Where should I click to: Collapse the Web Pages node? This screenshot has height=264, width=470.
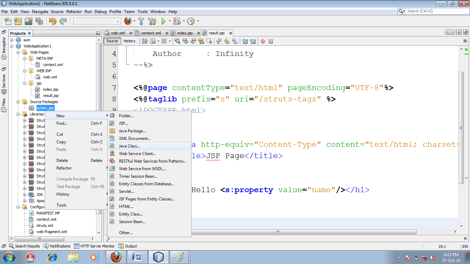pos(18,52)
